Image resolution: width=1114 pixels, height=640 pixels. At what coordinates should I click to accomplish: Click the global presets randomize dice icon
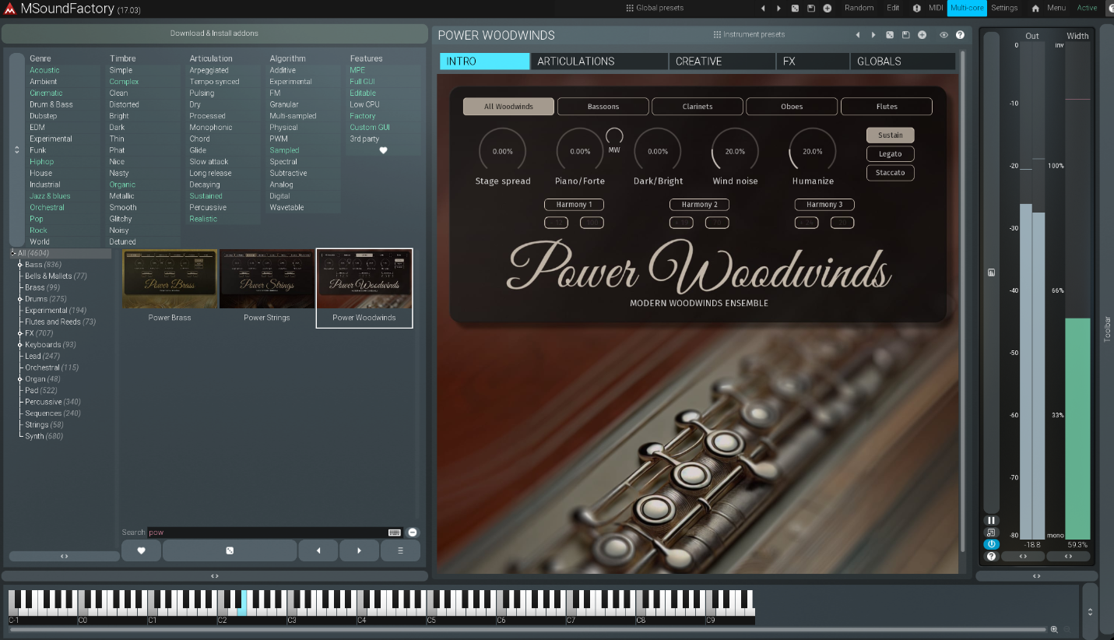795,8
